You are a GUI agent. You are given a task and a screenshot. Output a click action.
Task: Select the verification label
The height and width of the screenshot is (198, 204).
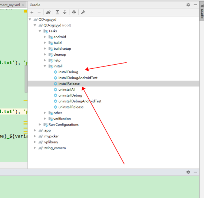[x=62, y=119]
